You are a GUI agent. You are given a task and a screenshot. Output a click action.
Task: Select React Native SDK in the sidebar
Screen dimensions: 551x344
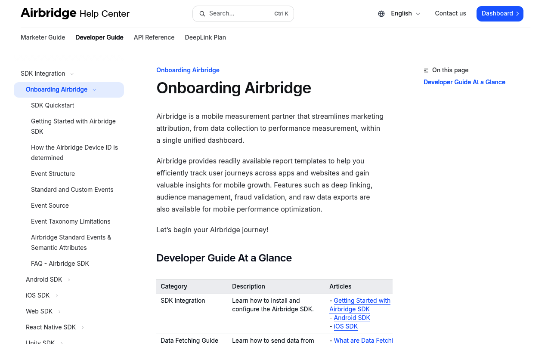(x=51, y=327)
